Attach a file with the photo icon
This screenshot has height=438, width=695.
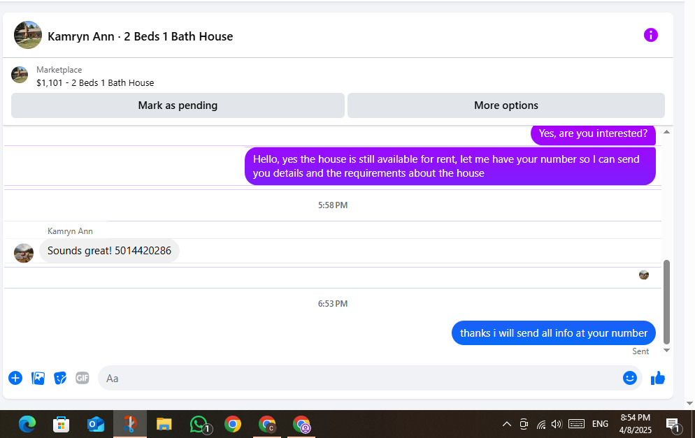pos(38,378)
